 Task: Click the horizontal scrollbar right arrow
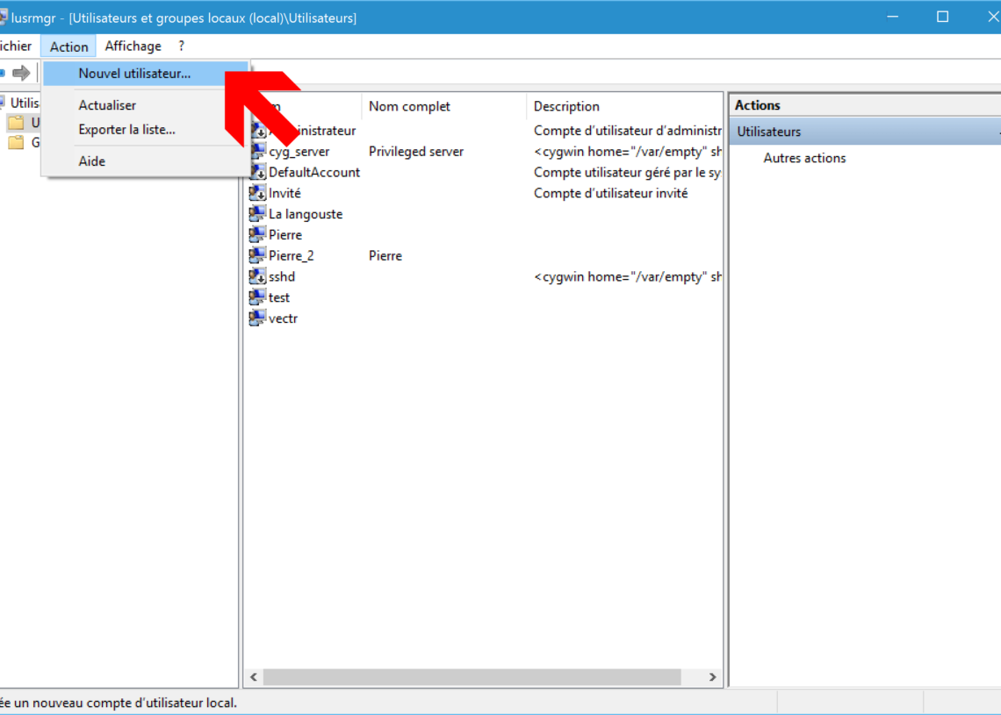pos(712,677)
